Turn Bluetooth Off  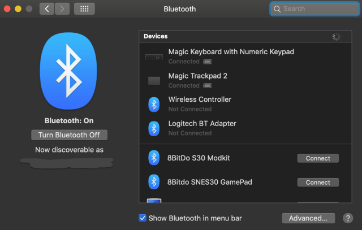(x=70, y=135)
